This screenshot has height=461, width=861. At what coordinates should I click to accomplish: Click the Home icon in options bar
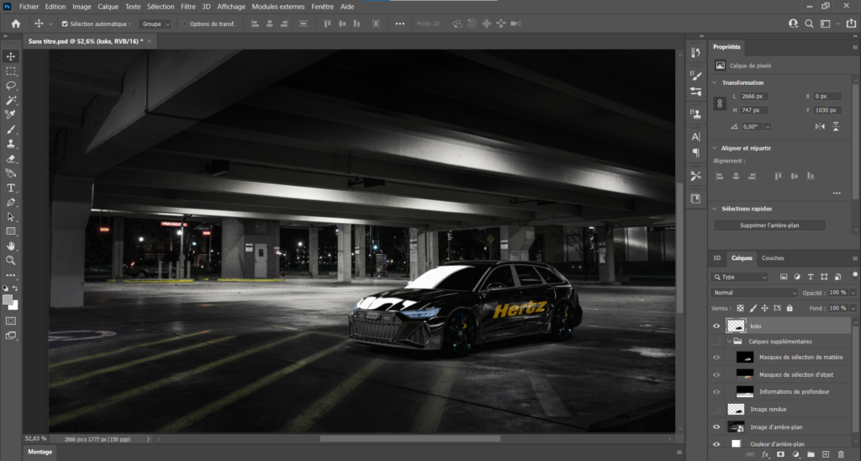point(16,24)
